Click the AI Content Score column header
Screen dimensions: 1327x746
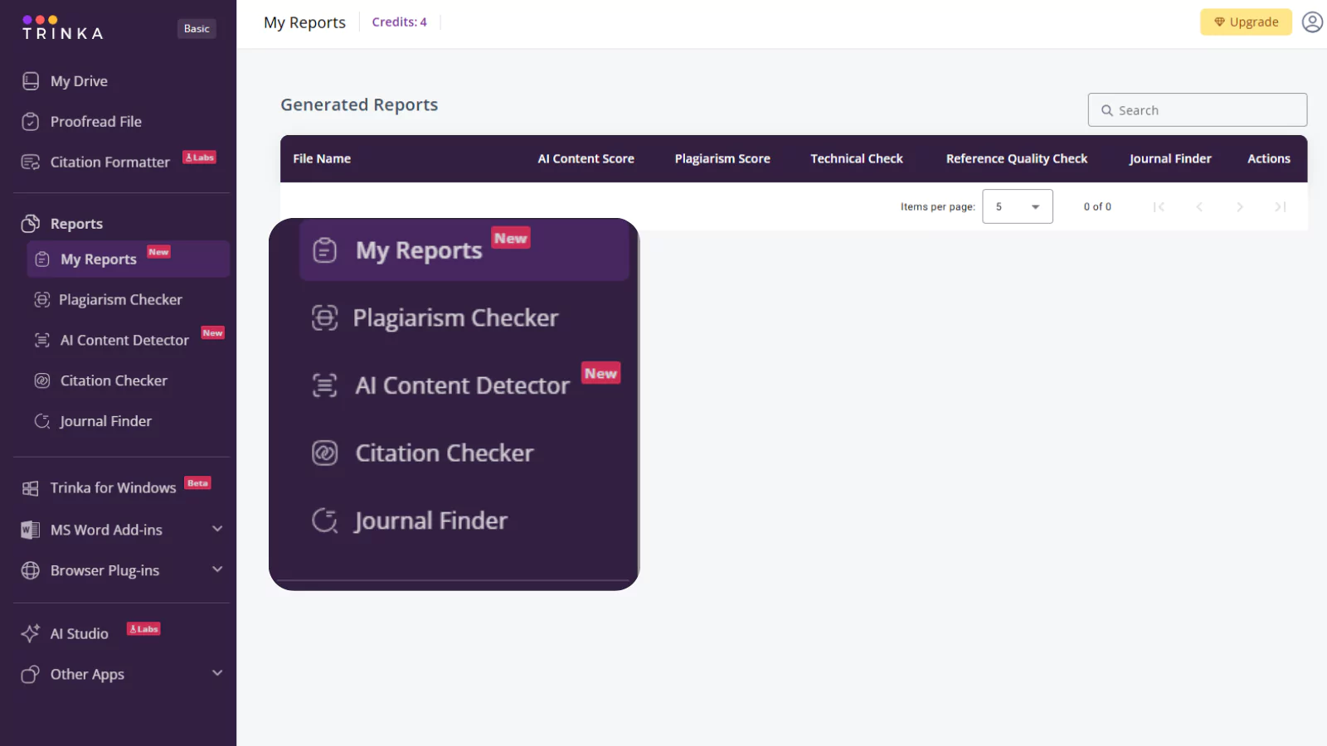(586, 158)
